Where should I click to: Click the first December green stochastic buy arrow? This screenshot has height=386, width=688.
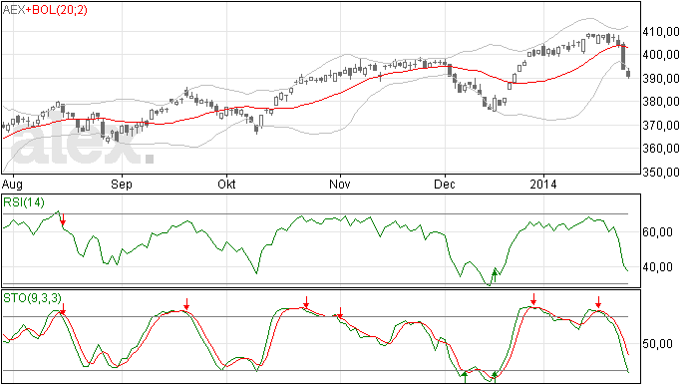[465, 377]
